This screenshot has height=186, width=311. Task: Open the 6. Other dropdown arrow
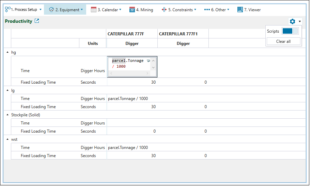[228, 10]
